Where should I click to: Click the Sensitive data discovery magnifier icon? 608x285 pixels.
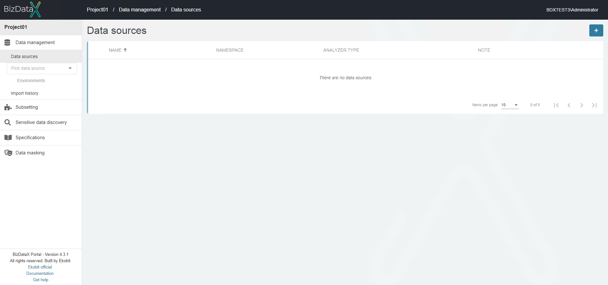point(8,122)
